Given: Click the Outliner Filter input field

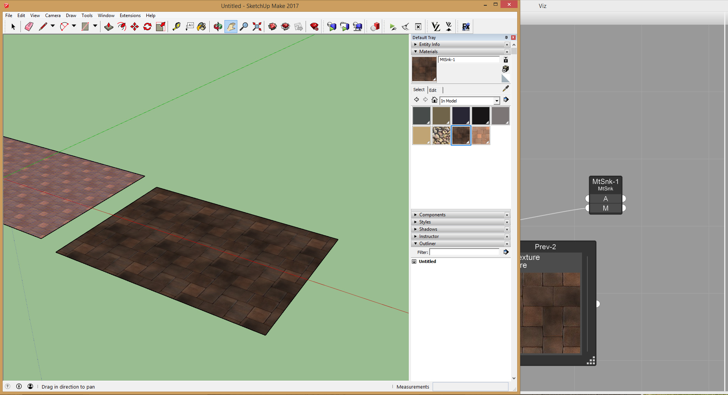Looking at the screenshot, I should click(464, 252).
